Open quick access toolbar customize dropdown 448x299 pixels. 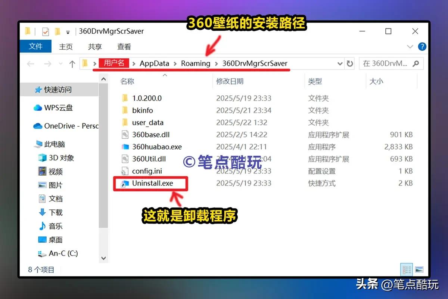pyautogui.click(x=68, y=32)
